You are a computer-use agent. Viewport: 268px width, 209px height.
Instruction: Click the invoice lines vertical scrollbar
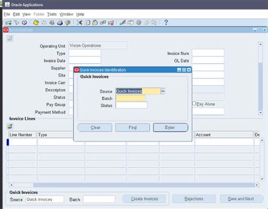tap(262, 159)
